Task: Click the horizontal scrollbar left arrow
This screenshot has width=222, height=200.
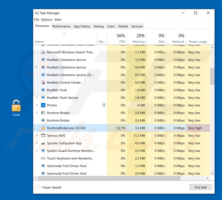Action: (x=36, y=178)
